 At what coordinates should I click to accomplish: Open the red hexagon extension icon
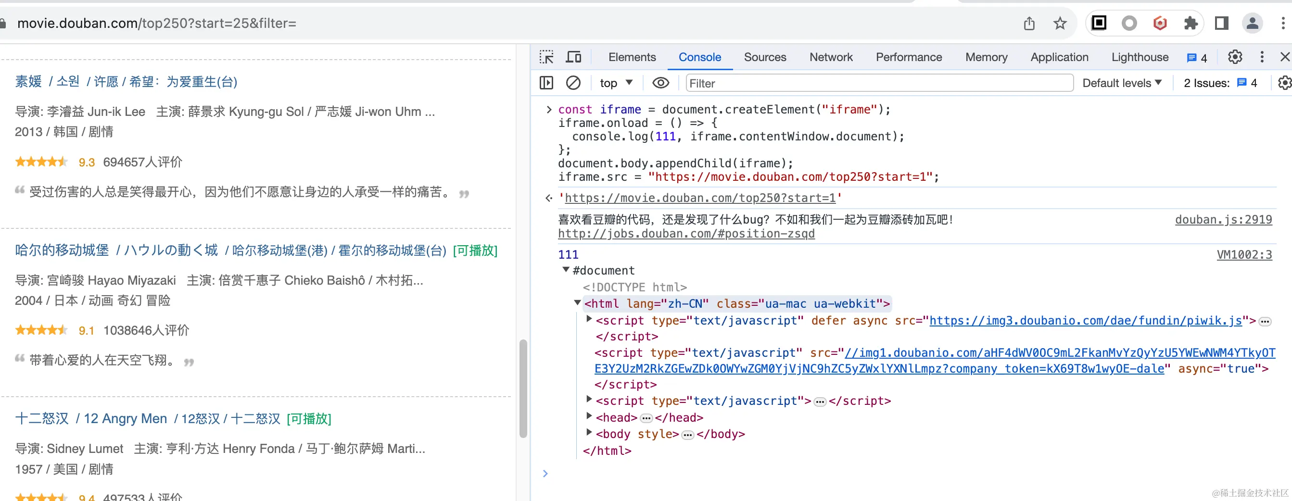(1160, 23)
